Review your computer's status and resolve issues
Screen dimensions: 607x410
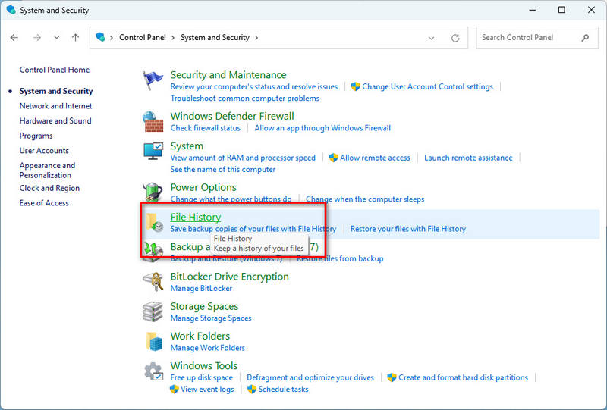tap(254, 86)
